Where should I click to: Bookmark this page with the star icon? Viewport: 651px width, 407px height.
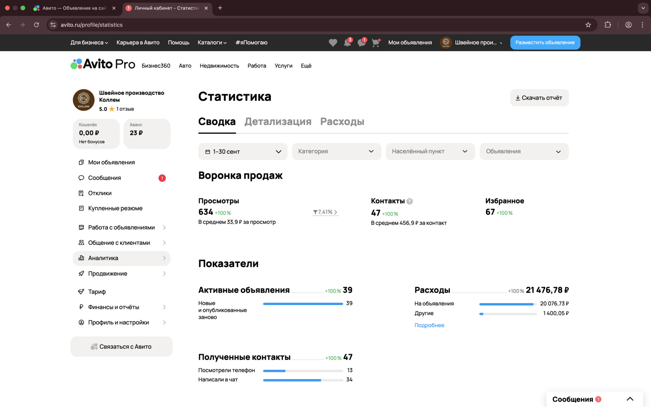point(588,25)
